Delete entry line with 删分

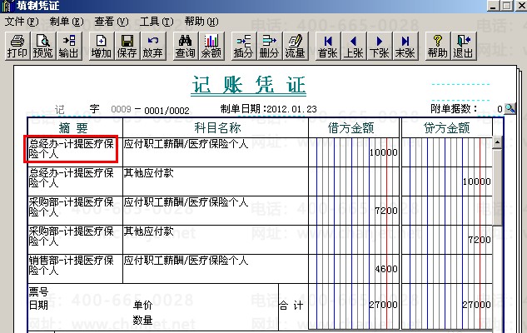coord(269,47)
